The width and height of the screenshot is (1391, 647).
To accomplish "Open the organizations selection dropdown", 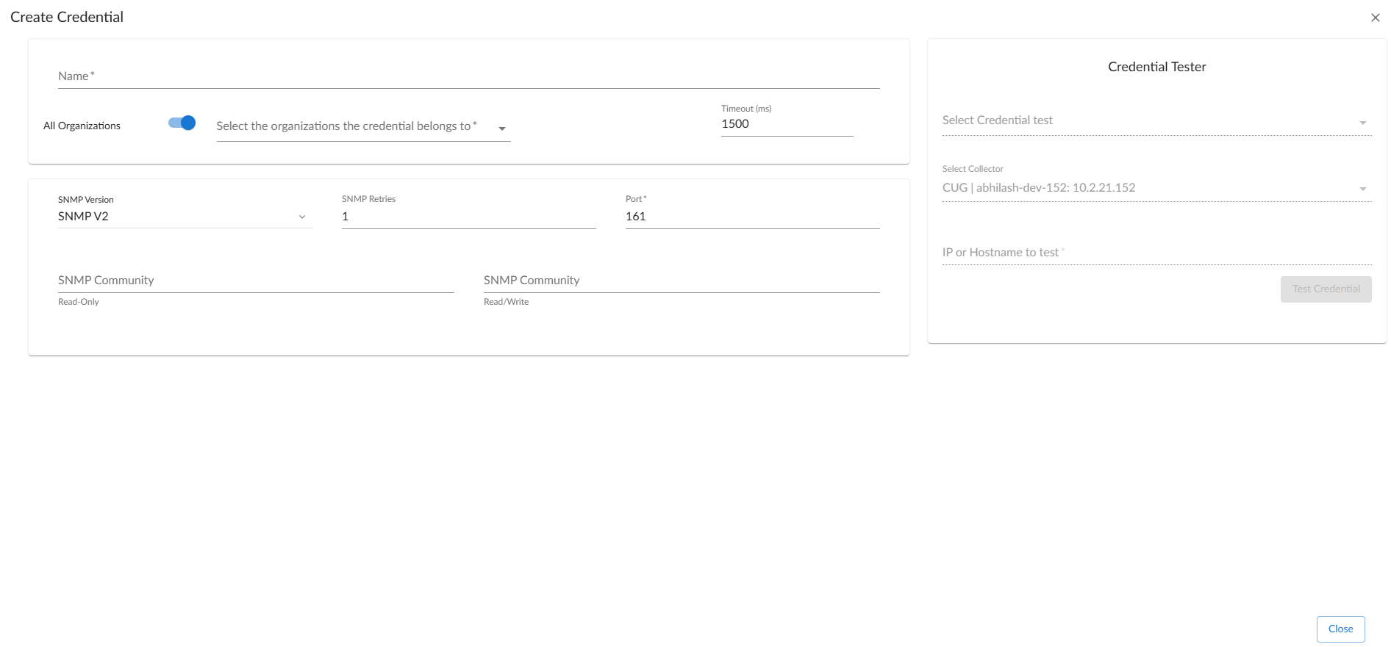I will coord(353,126).
